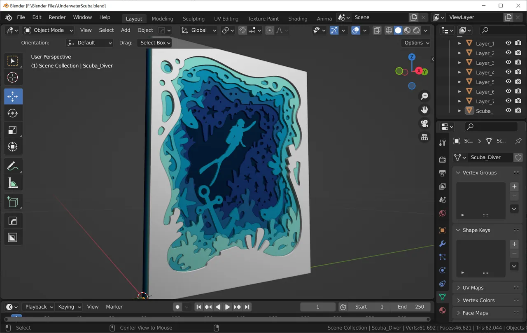
Task: Add a new vertex group with plus button
Action: 514,186
